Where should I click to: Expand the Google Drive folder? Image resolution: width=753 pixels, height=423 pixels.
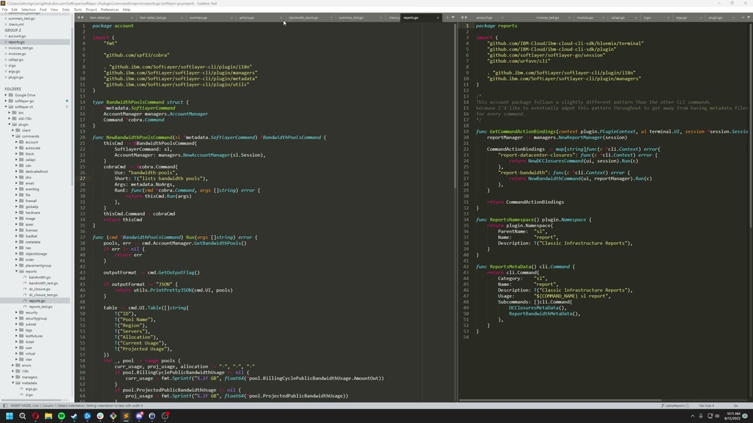point(6,95)
